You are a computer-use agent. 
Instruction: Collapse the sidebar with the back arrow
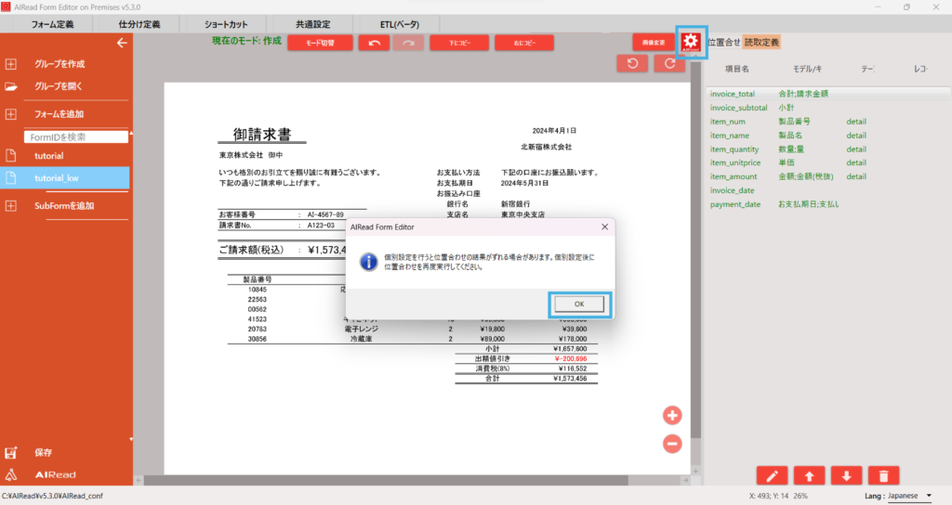coord(121,43)
